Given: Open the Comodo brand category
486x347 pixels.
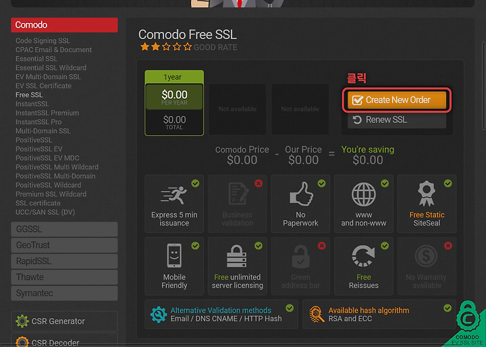Looking at the screenshot, I should (x=64, y=25).
